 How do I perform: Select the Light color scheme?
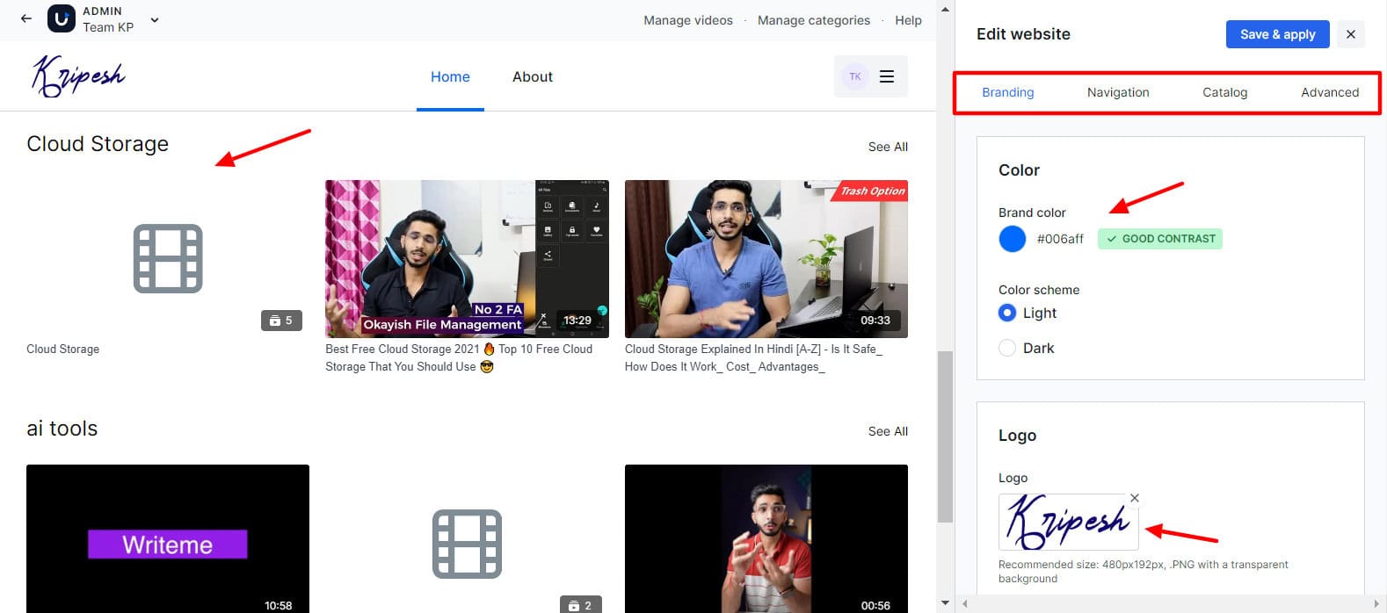pyautogui.click(x=1007, y=313)
